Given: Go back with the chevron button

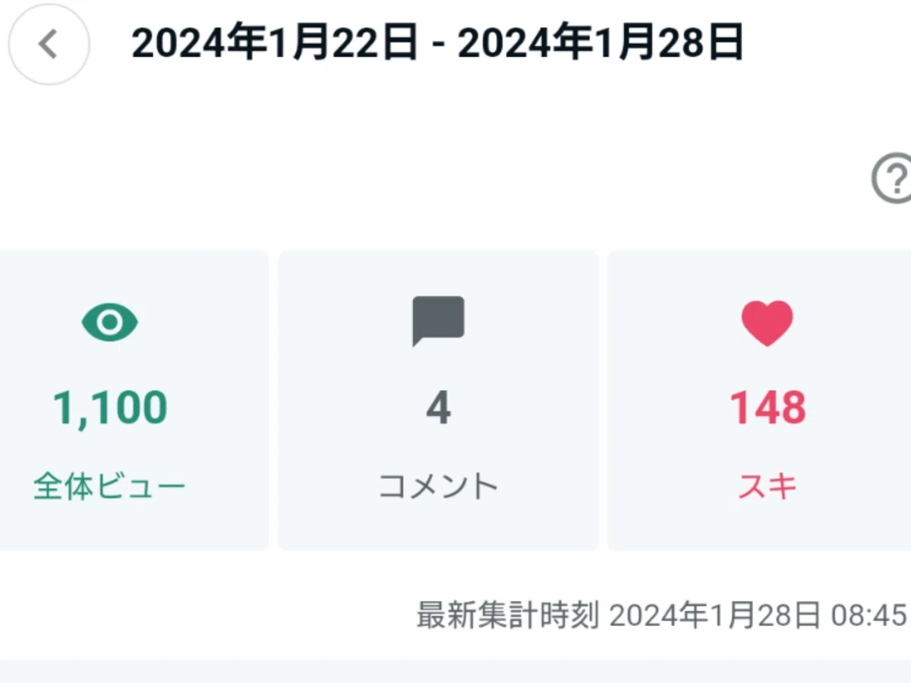Looking at the screenshot, I should [x=49, y=45].
